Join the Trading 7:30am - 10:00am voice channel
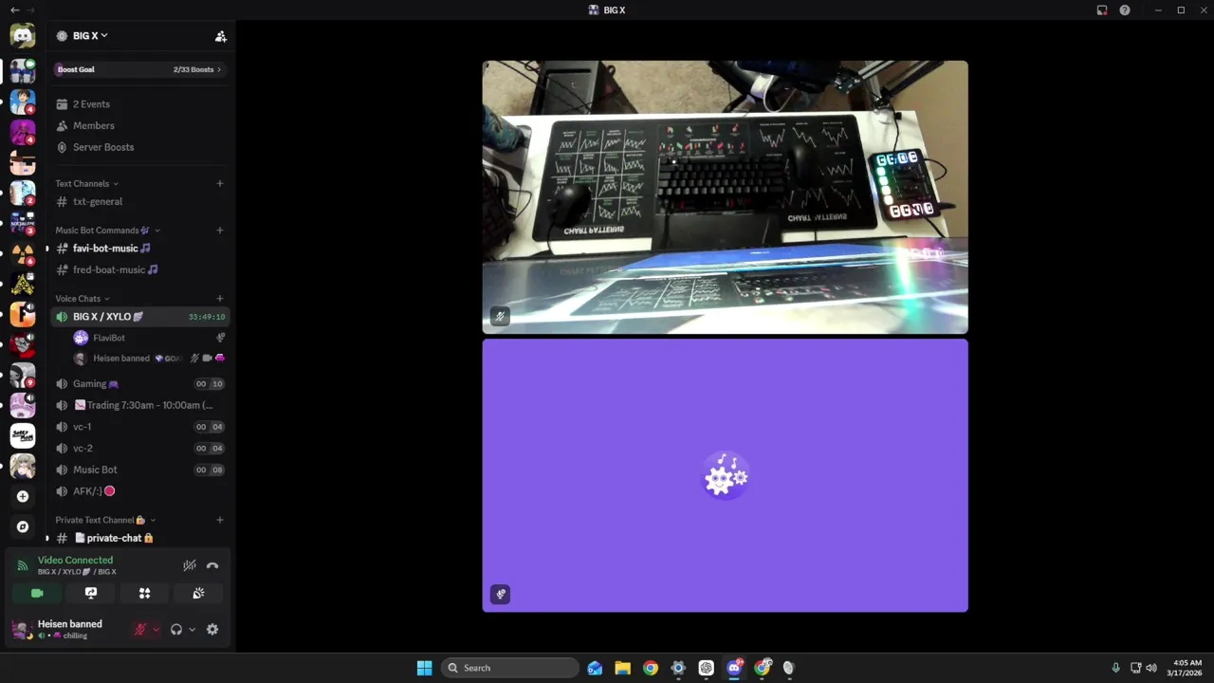The image size is (1214, 683). 140,405
